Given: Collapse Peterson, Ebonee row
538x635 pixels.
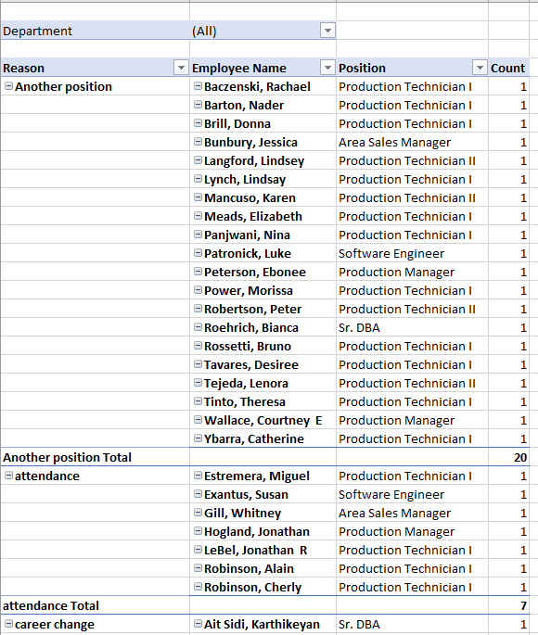Looking at the screenshot, I should 198,272.
